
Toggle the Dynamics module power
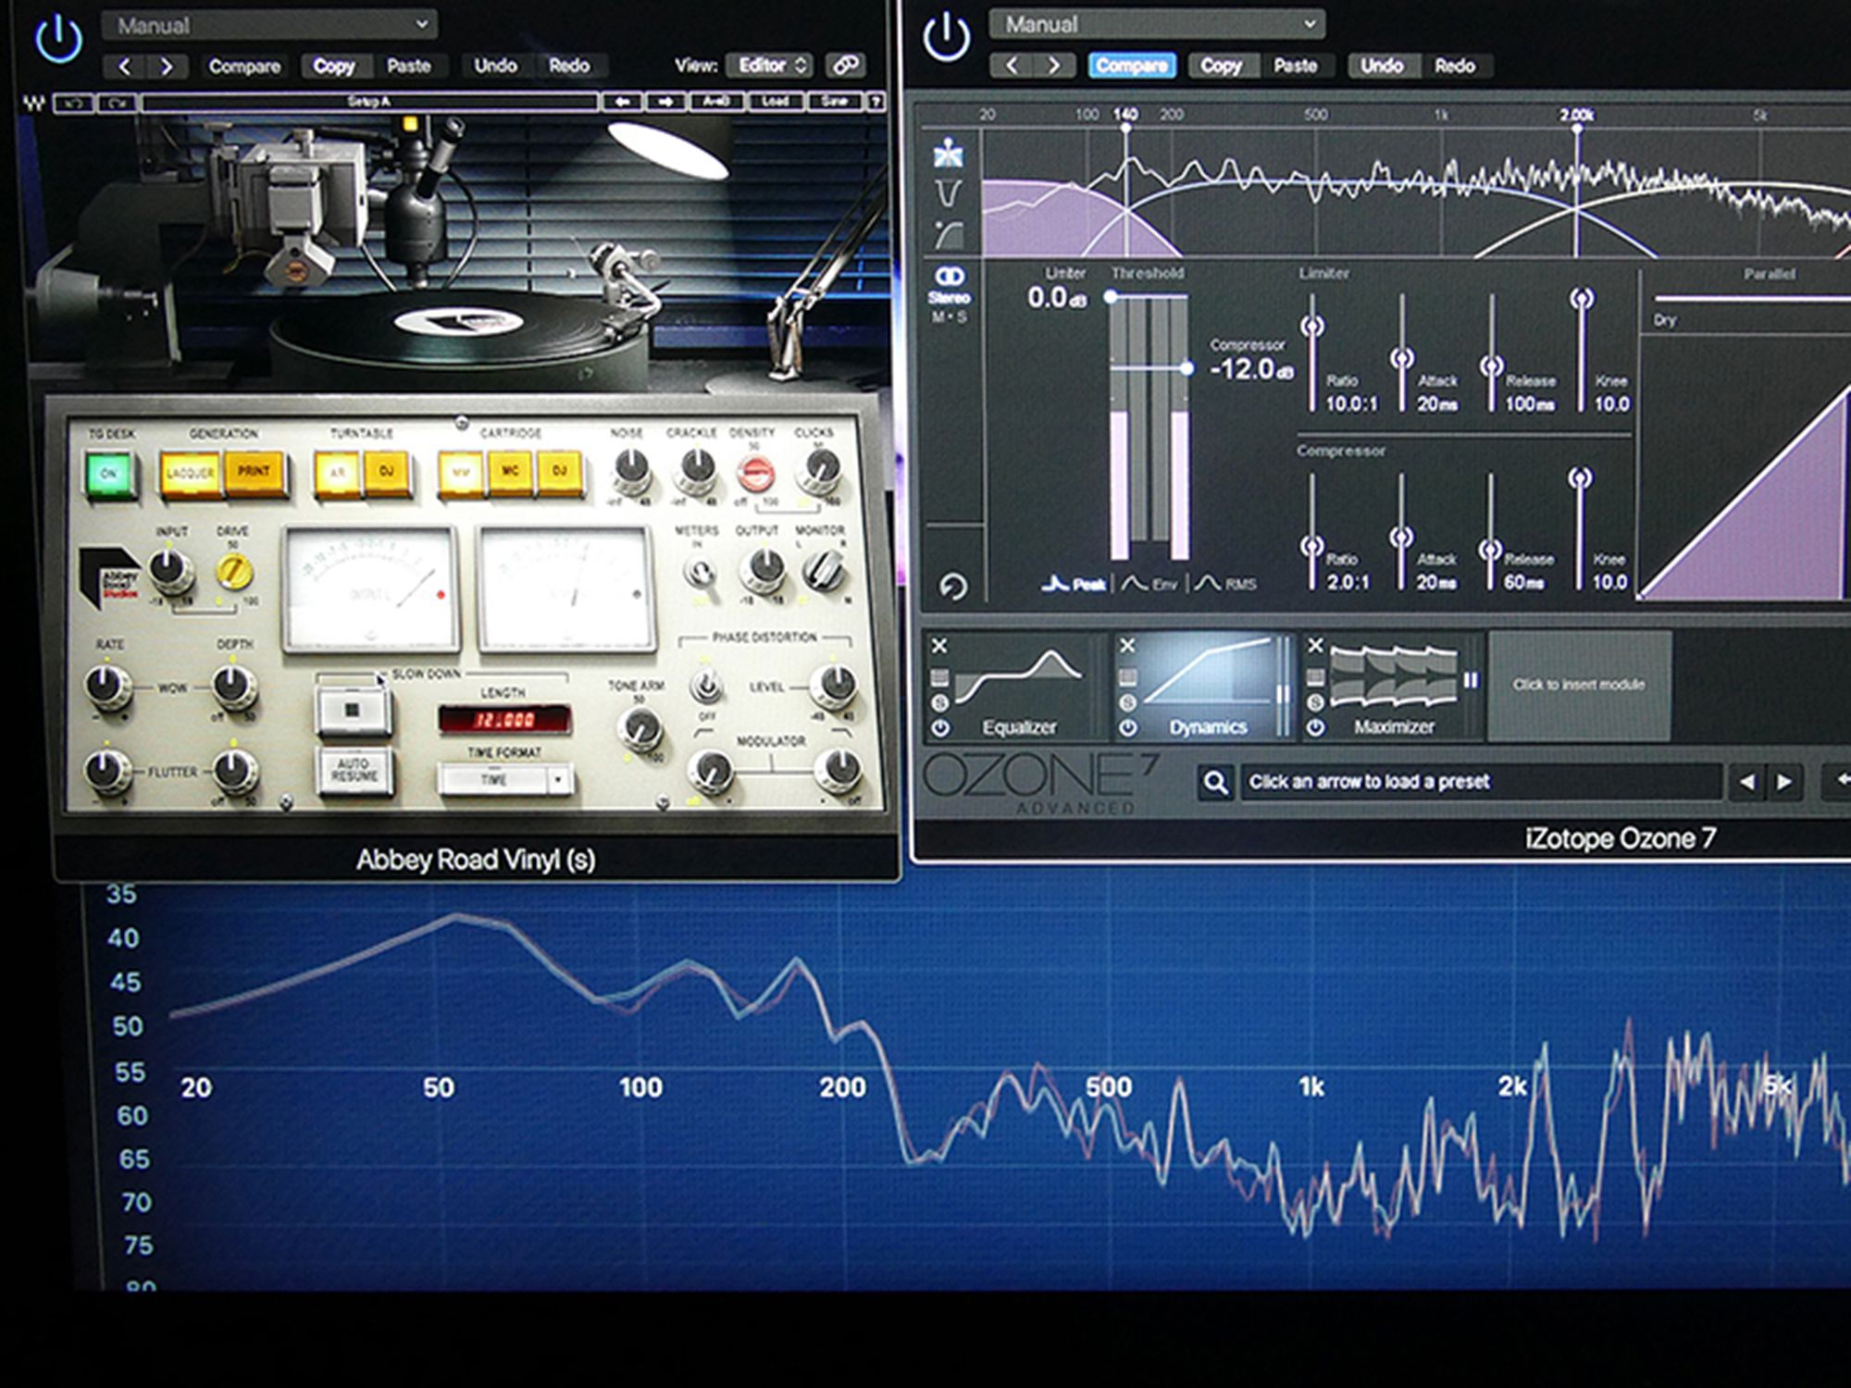1128,728
